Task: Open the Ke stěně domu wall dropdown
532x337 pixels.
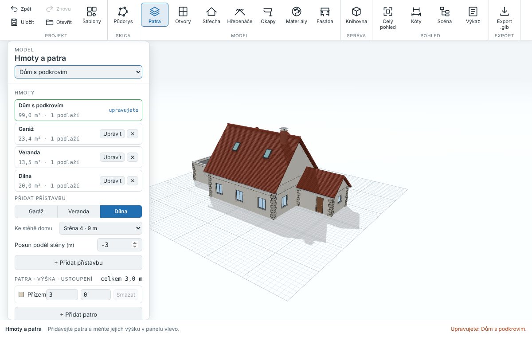Action: 101,228
